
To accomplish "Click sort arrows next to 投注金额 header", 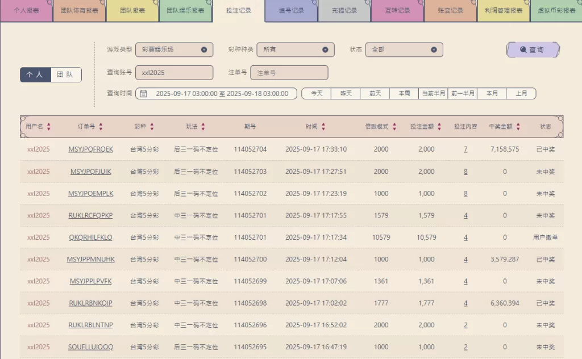I will click(x=439, y=127).
